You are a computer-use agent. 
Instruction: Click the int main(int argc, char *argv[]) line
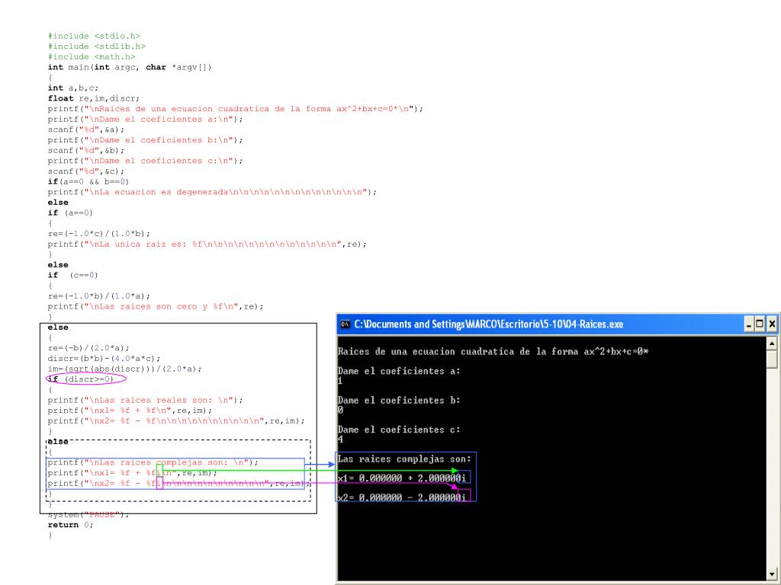130,67
